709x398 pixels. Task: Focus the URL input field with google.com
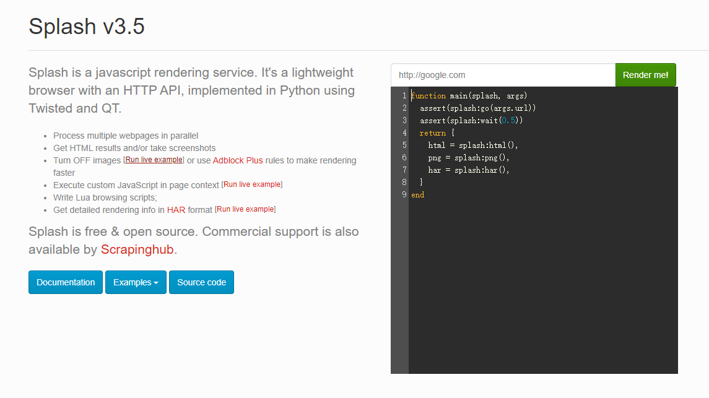(503, 75)
